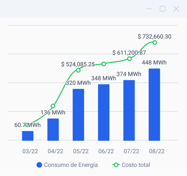
Task: Close the chart window
Action: pyautogui.click(x=176, y=9)
